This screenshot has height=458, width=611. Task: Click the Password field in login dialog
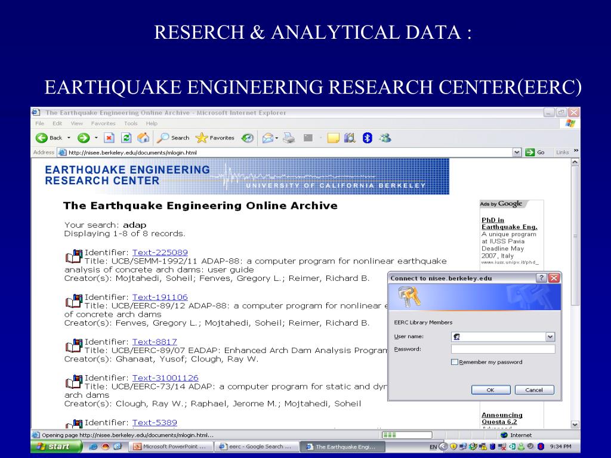tap(503, 349)
